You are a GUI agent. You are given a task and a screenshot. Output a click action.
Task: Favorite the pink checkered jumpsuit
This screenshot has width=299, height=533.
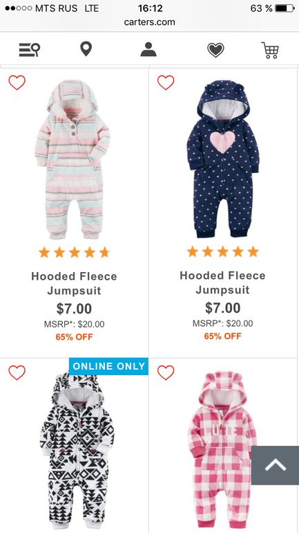coord(166,373)
